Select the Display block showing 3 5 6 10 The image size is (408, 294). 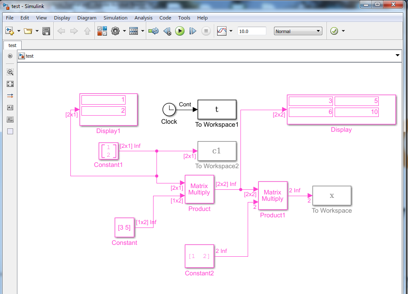(x=341, y=110)
